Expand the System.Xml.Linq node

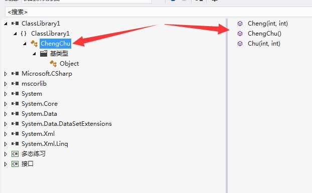[x=6, y=144]
